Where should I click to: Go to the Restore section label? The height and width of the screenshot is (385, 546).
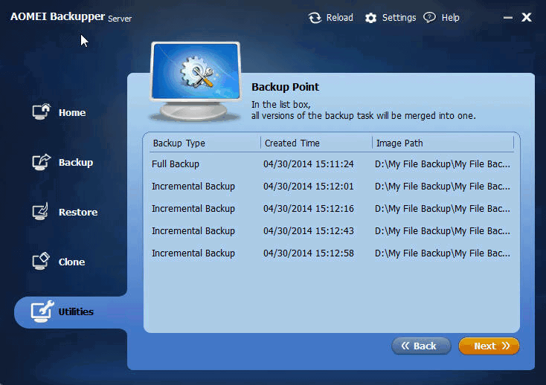click(x=78, y=212)
